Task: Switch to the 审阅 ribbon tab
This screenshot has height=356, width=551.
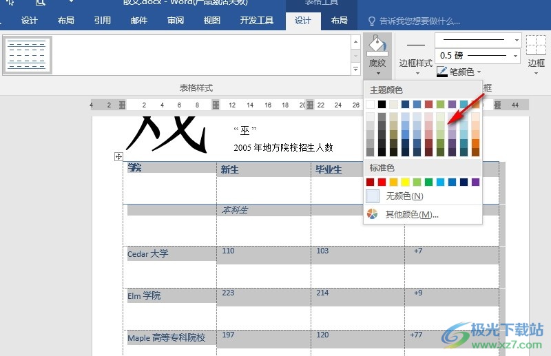Action: (176, 21)
